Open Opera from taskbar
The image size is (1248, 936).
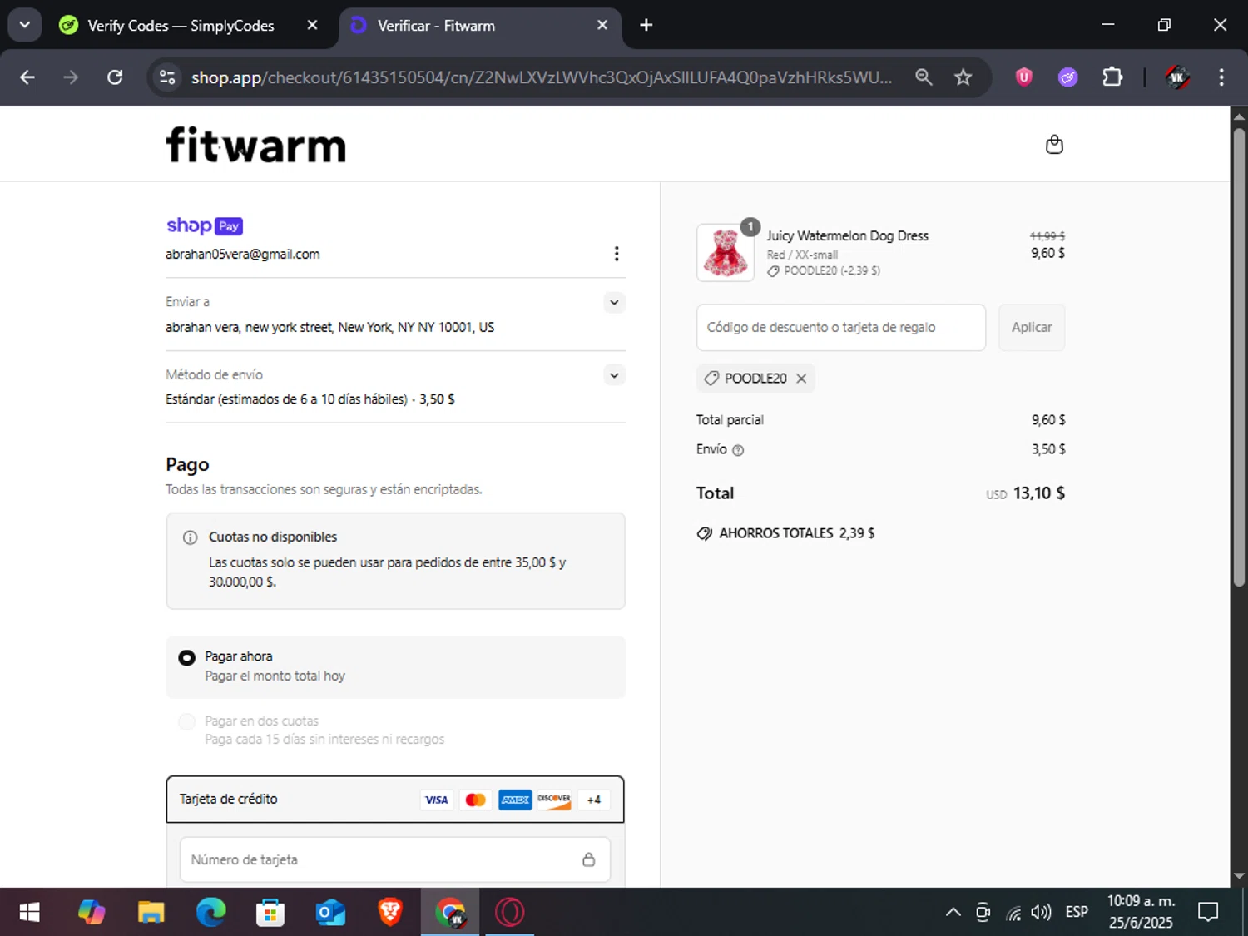(509, 913)
